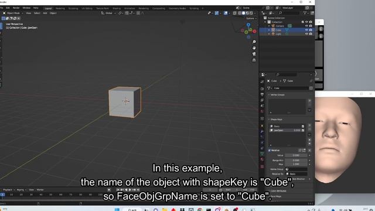Toggle Relative shape keys checkbox
The image size is (375, 211).
point(270,151)
